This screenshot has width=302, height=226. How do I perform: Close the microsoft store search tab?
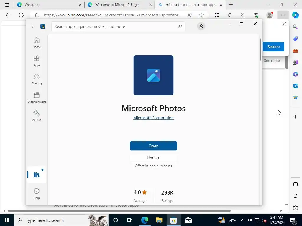click(221, 5)
